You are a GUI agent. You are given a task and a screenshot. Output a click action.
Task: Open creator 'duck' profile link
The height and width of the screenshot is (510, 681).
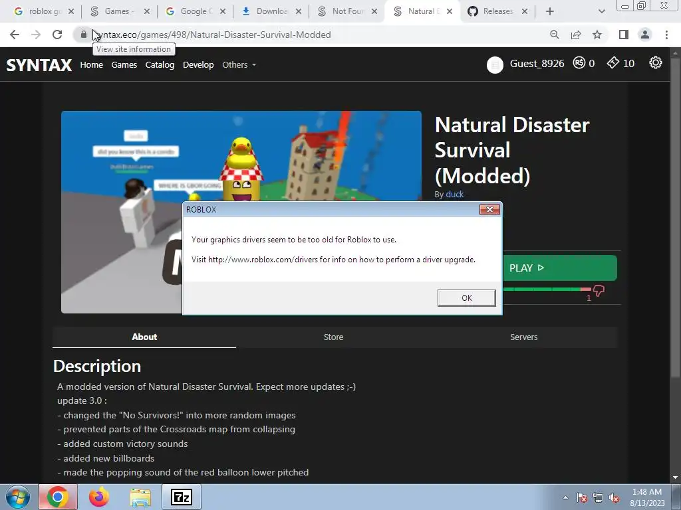[x=455, y=195]
